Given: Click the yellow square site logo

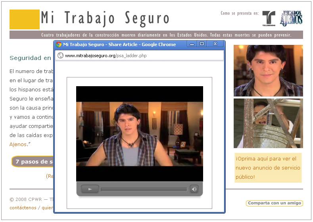Looking at the screenshot, I should (x=25, y=19).
